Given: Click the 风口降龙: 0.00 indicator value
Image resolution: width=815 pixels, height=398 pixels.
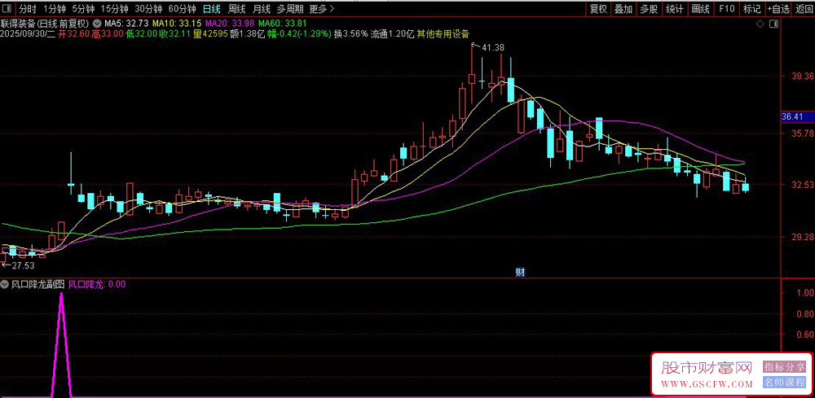Looking at the screenshot, I should [97, 284].
